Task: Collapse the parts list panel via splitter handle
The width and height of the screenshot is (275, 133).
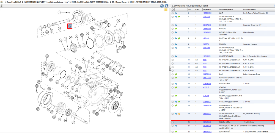Action: click(x=170, y=68)
